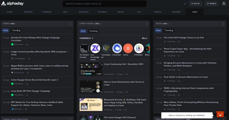229x120 pixels.
Task: Open the Linea Videos widget options menu
Action: click(147, 24)
